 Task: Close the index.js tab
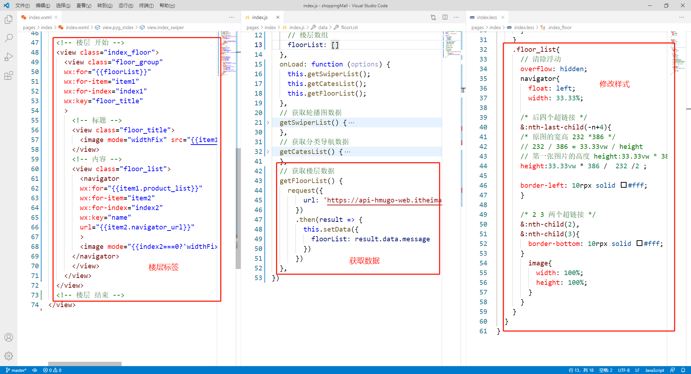(x=278, y=17)
